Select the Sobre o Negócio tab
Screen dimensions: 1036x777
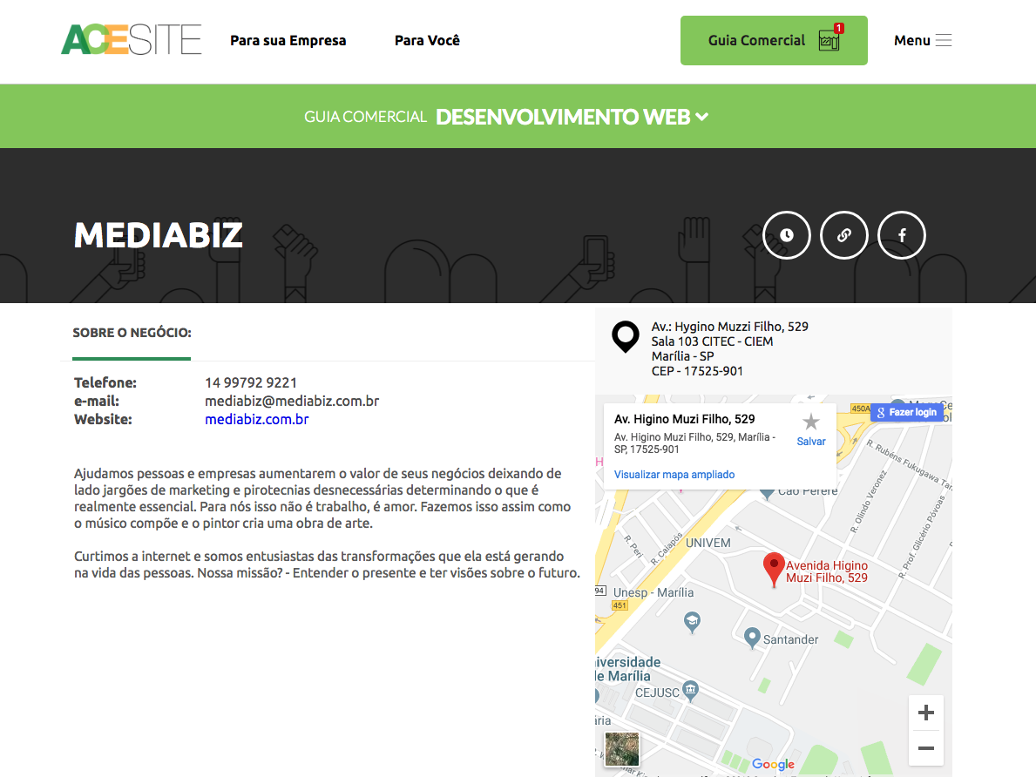click(132, 333)
